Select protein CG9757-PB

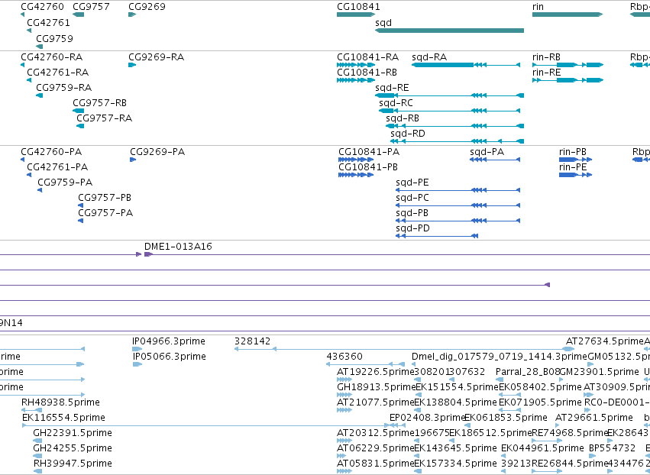(105, 197)
